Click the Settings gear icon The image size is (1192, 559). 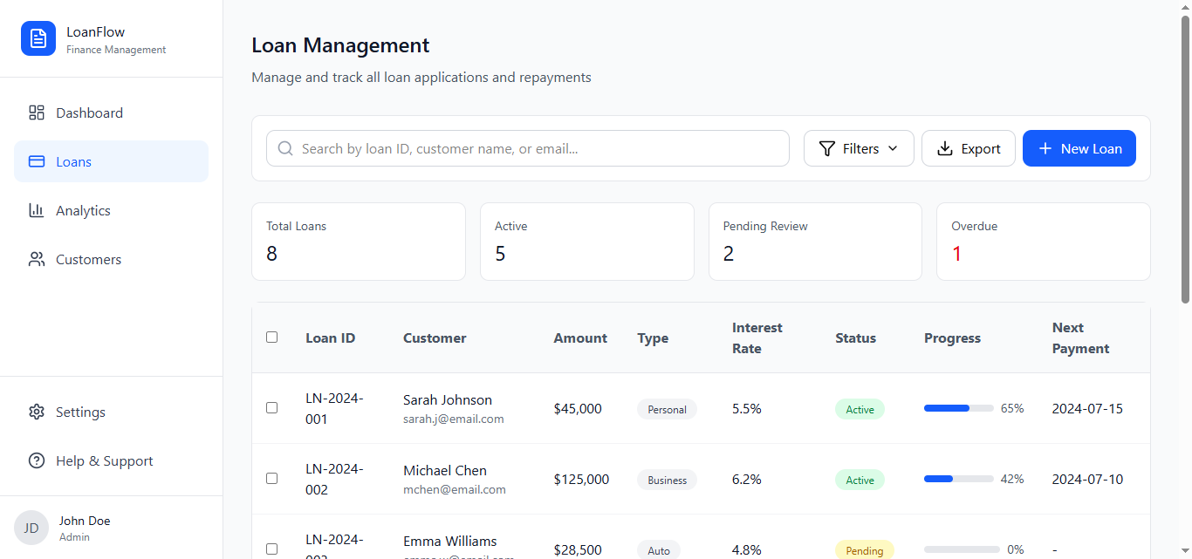[37, 412]
